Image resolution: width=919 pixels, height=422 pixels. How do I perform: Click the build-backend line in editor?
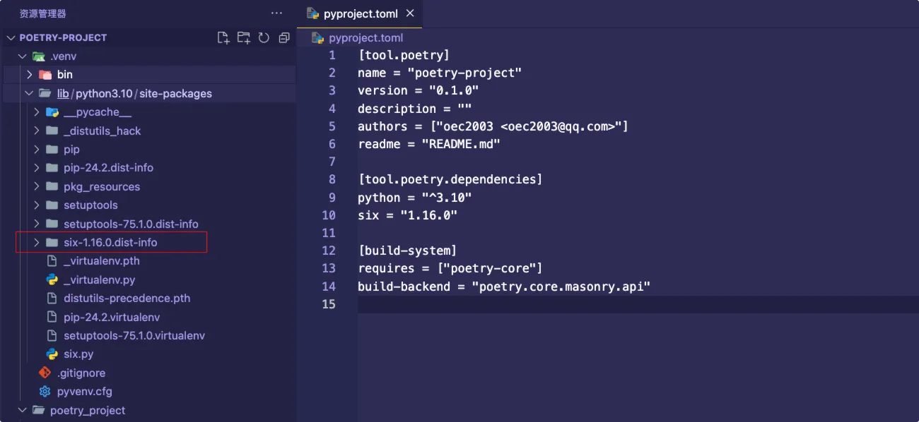click(504, 287)
